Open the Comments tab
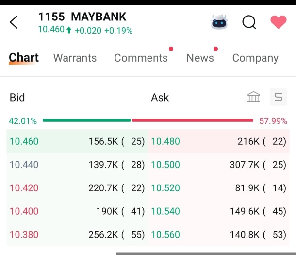Screen dimensions: 296x255 141,58
